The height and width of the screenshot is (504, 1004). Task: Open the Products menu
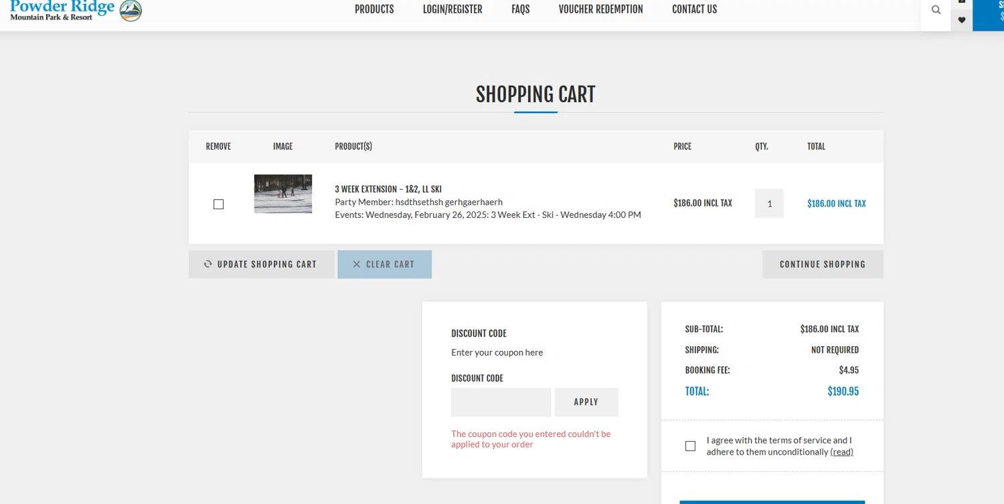[374, 9]
